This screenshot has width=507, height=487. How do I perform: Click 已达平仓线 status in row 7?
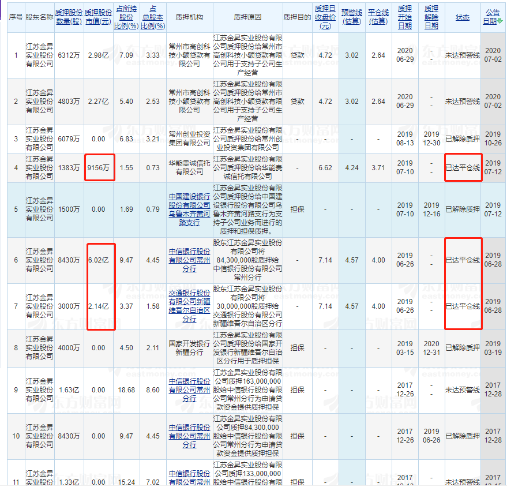tap(463, 306)
